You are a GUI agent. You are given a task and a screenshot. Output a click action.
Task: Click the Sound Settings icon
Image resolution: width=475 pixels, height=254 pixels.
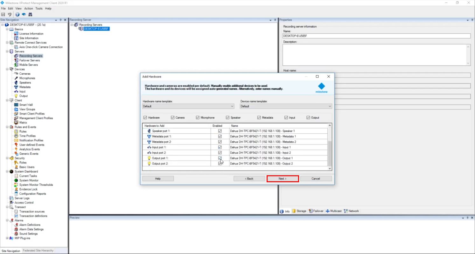click(x=16, y=234)
